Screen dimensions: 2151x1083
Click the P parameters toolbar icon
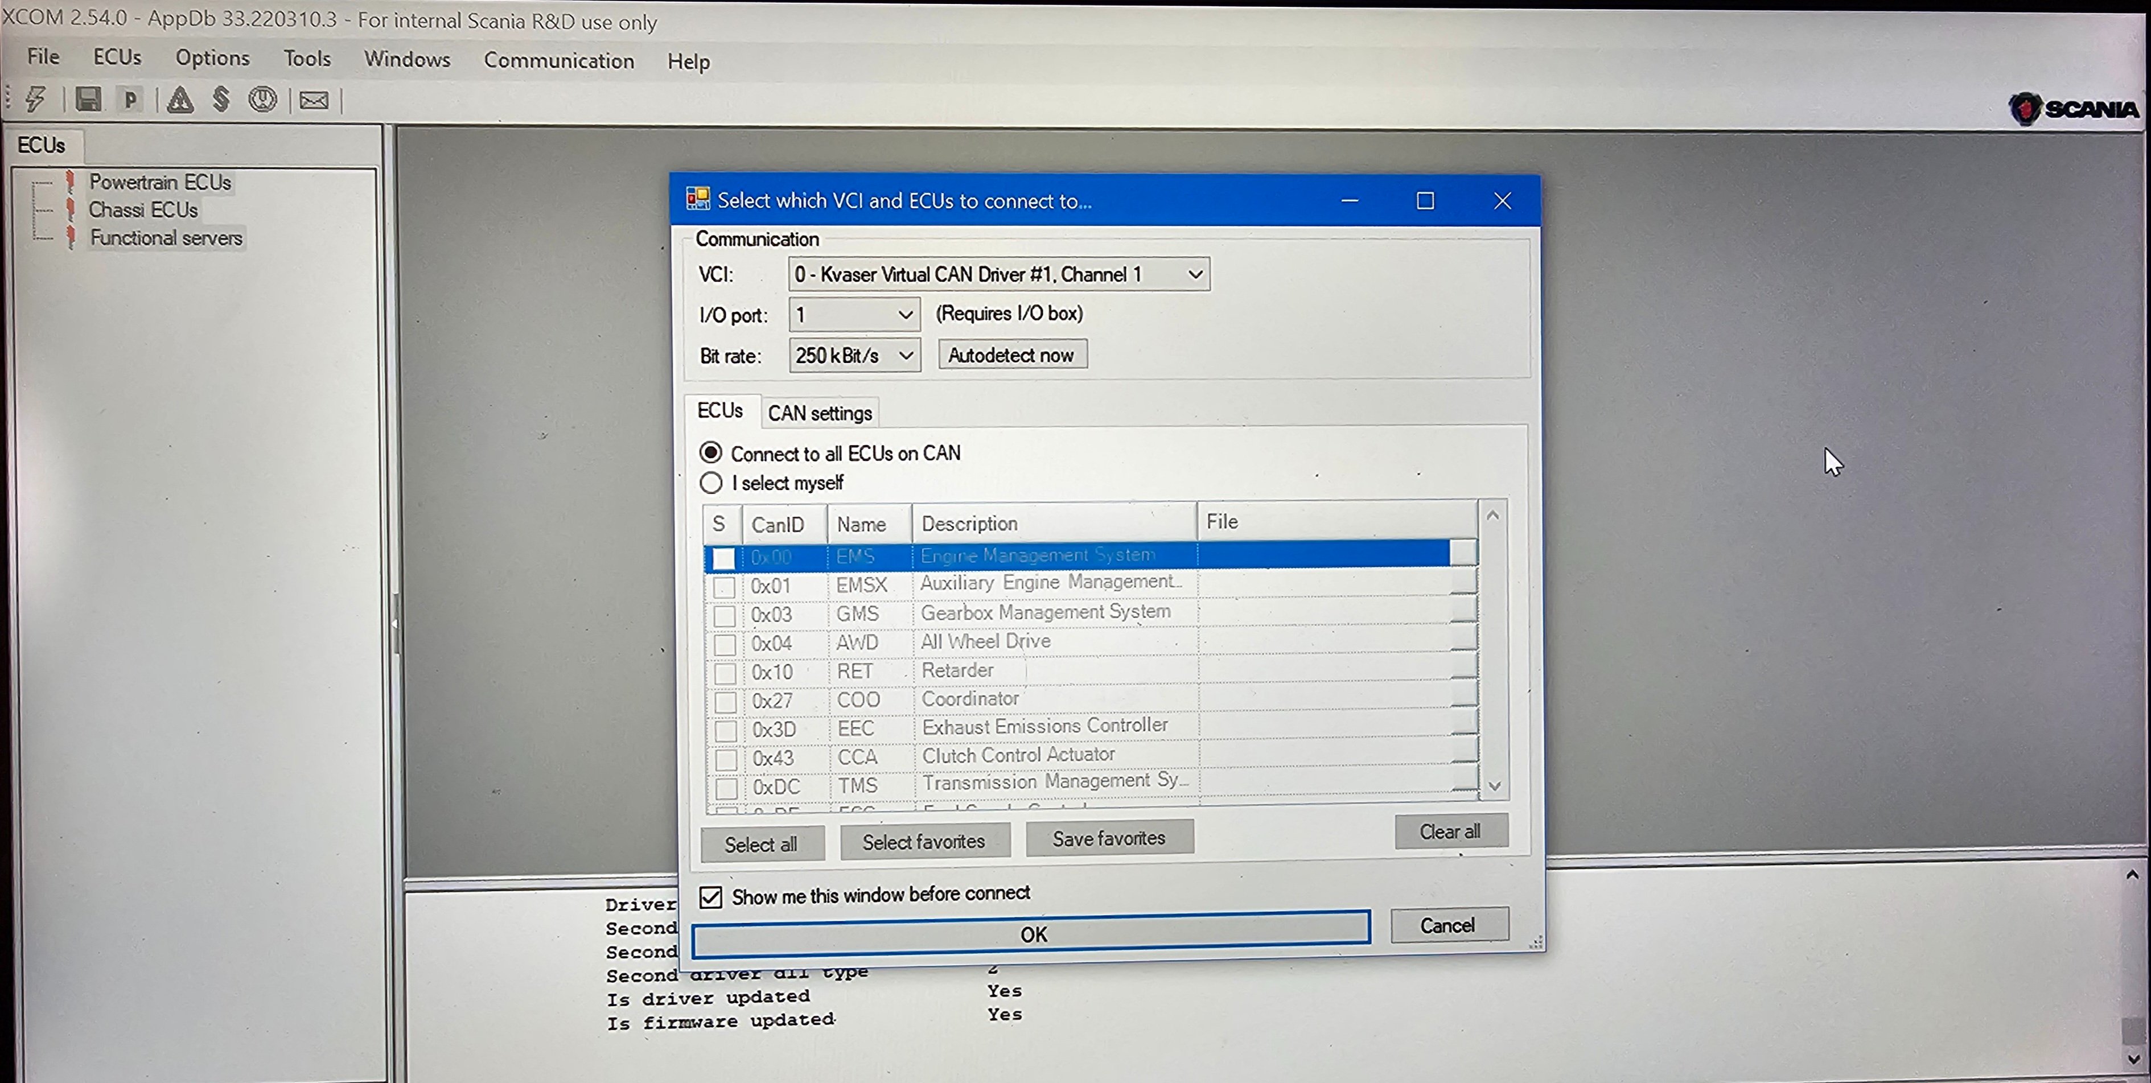pos(130,100)
